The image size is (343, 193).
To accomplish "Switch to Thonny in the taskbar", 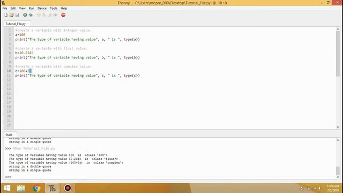I will [52, 188].
